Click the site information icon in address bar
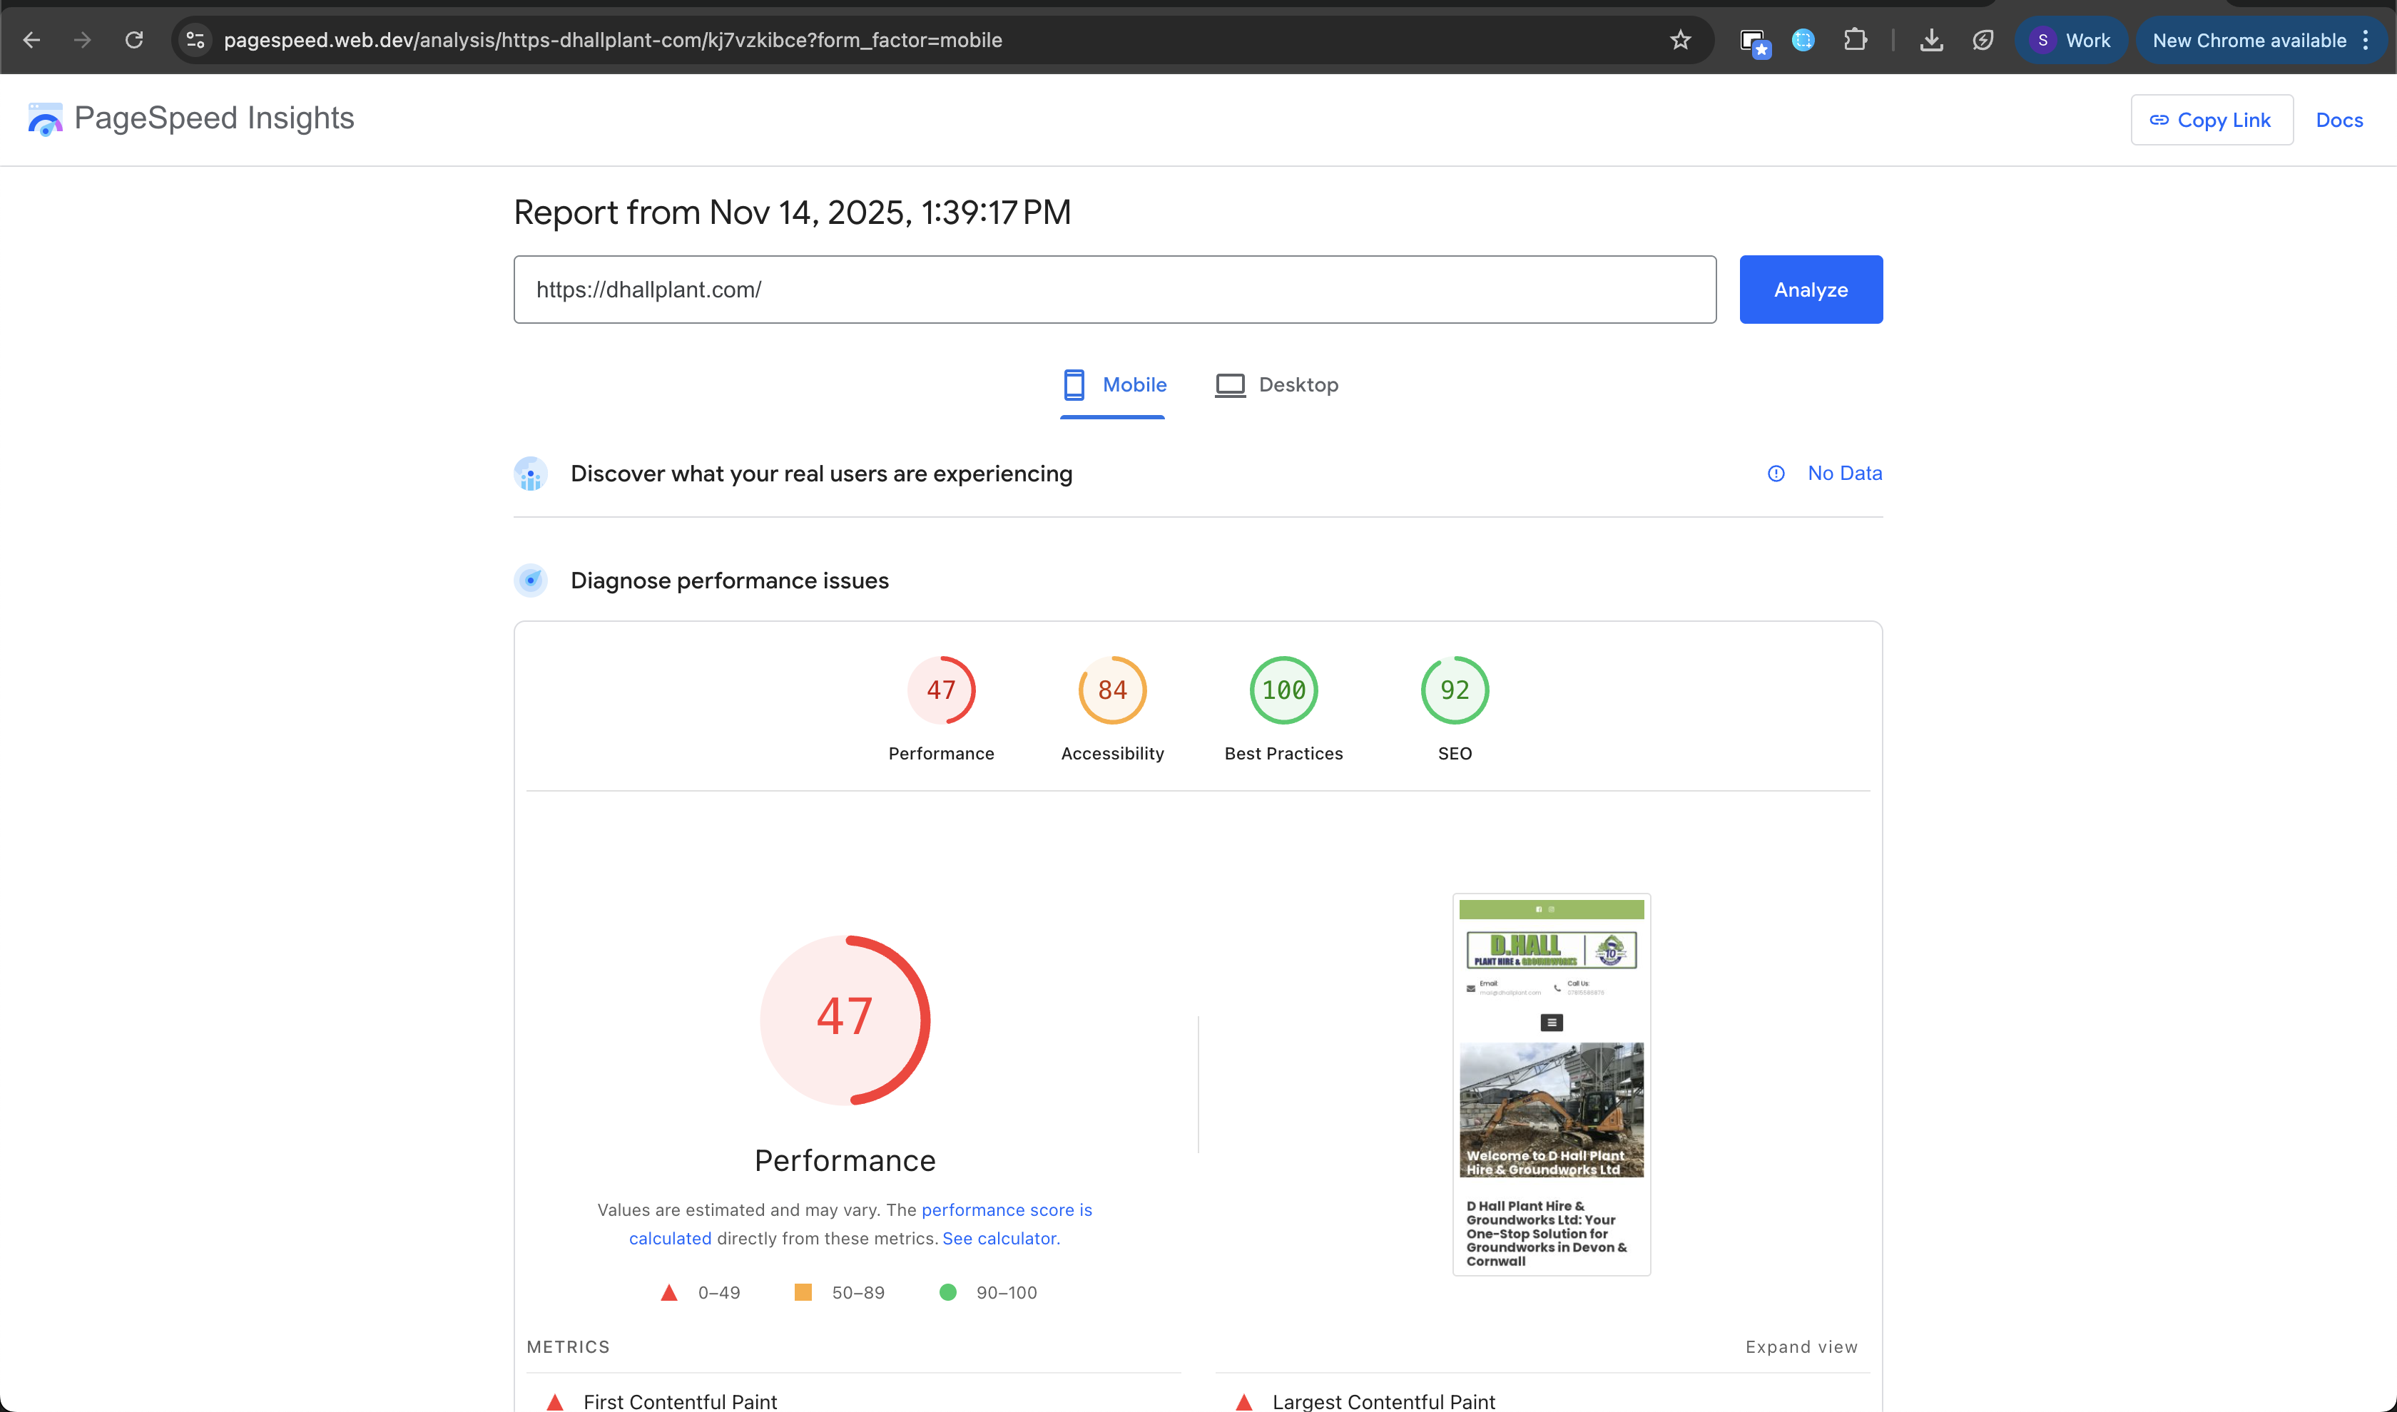This screenshot has height=1412, width=2397. point(195,40)
